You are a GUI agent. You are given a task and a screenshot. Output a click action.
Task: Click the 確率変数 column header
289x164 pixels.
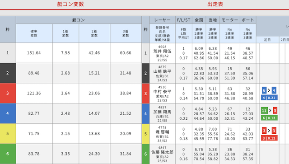point(34,33)
